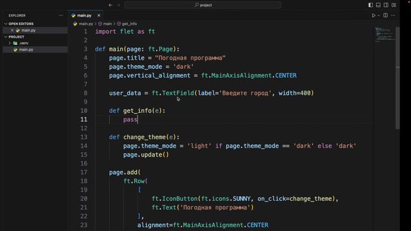Click the editor vertical scrollbar

[x=398, y=78]
